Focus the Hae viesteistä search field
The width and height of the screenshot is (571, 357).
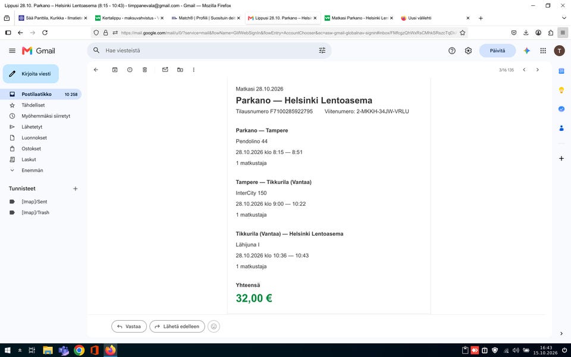pyautogui.click(x=209, y=50)
